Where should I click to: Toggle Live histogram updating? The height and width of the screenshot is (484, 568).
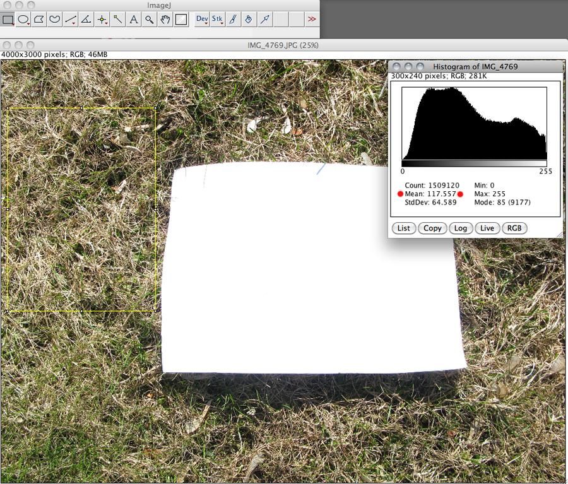point(487,228)
